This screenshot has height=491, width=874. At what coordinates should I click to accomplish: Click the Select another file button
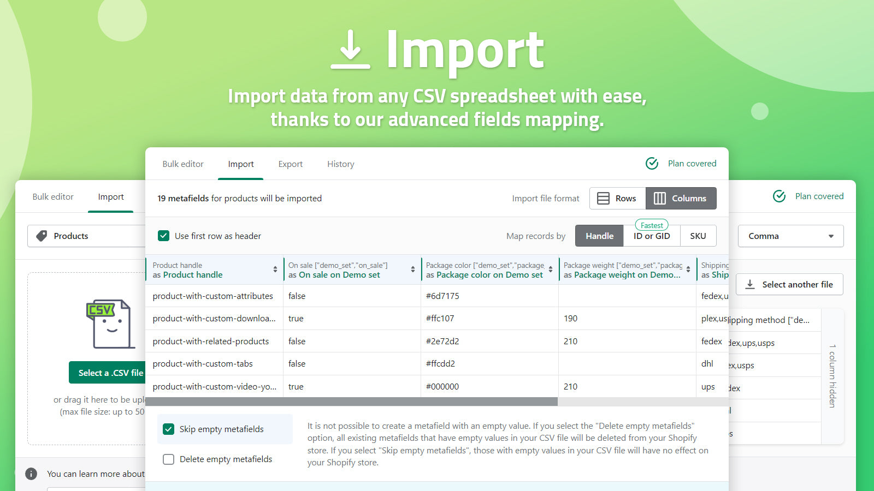click(789, 284)
